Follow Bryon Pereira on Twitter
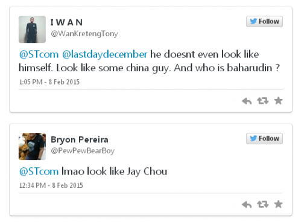 pos(264,138)
